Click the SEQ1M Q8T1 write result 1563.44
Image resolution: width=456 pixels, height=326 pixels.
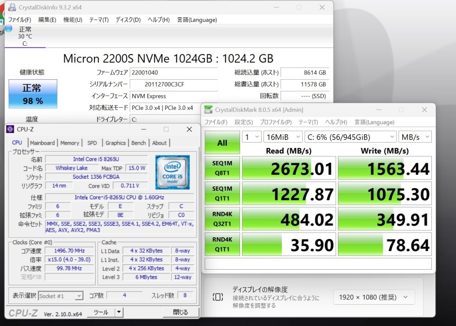coord(385,168)
